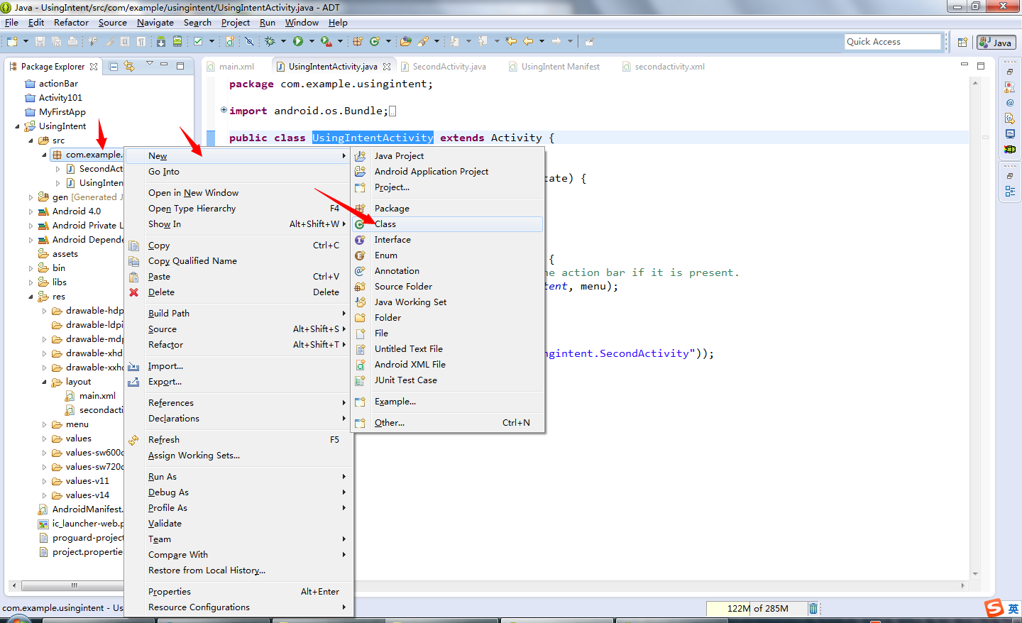Click the New Java Package toolbar icon
The width and height of the screenshot is (1022, 623).
click(x=358, y=41)
